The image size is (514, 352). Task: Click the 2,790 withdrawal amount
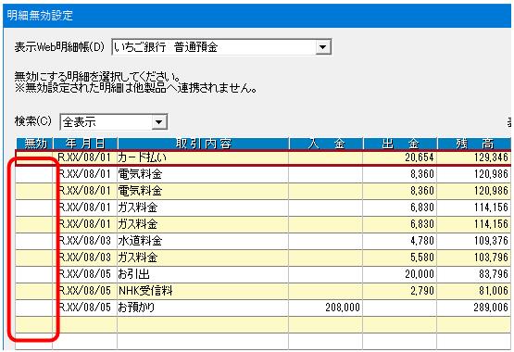422,291
